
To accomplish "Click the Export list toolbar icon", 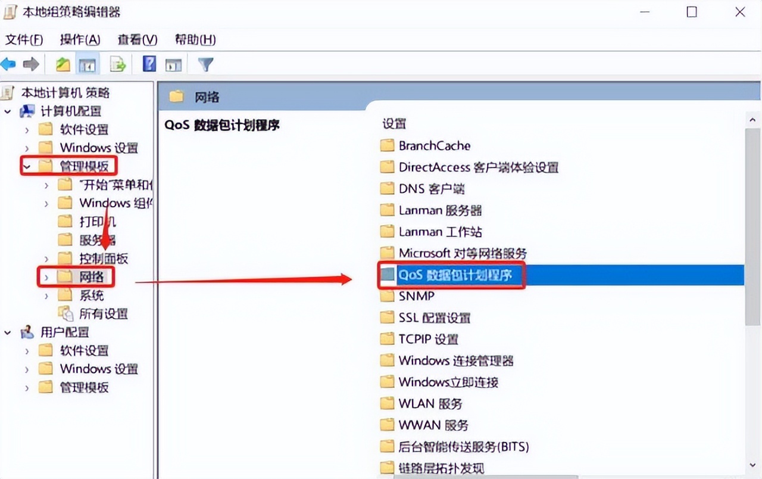I will 118,64.
